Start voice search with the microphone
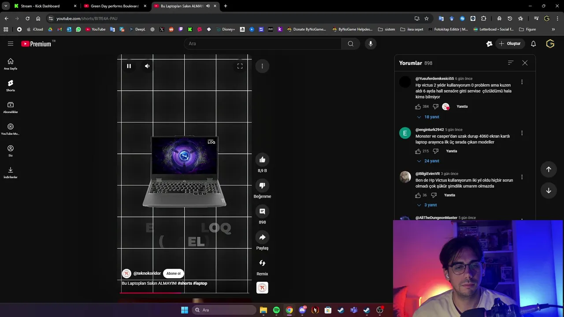Screen dimensions: 564x317 (x=371, y=44)
